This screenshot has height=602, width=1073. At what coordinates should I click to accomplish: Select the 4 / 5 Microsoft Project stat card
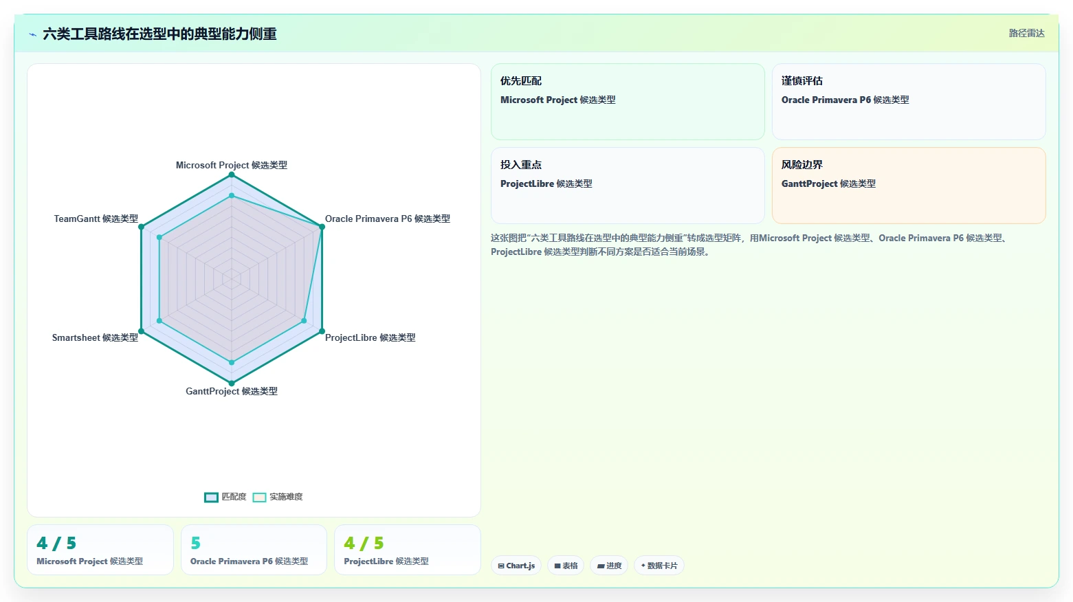(100, 550)
